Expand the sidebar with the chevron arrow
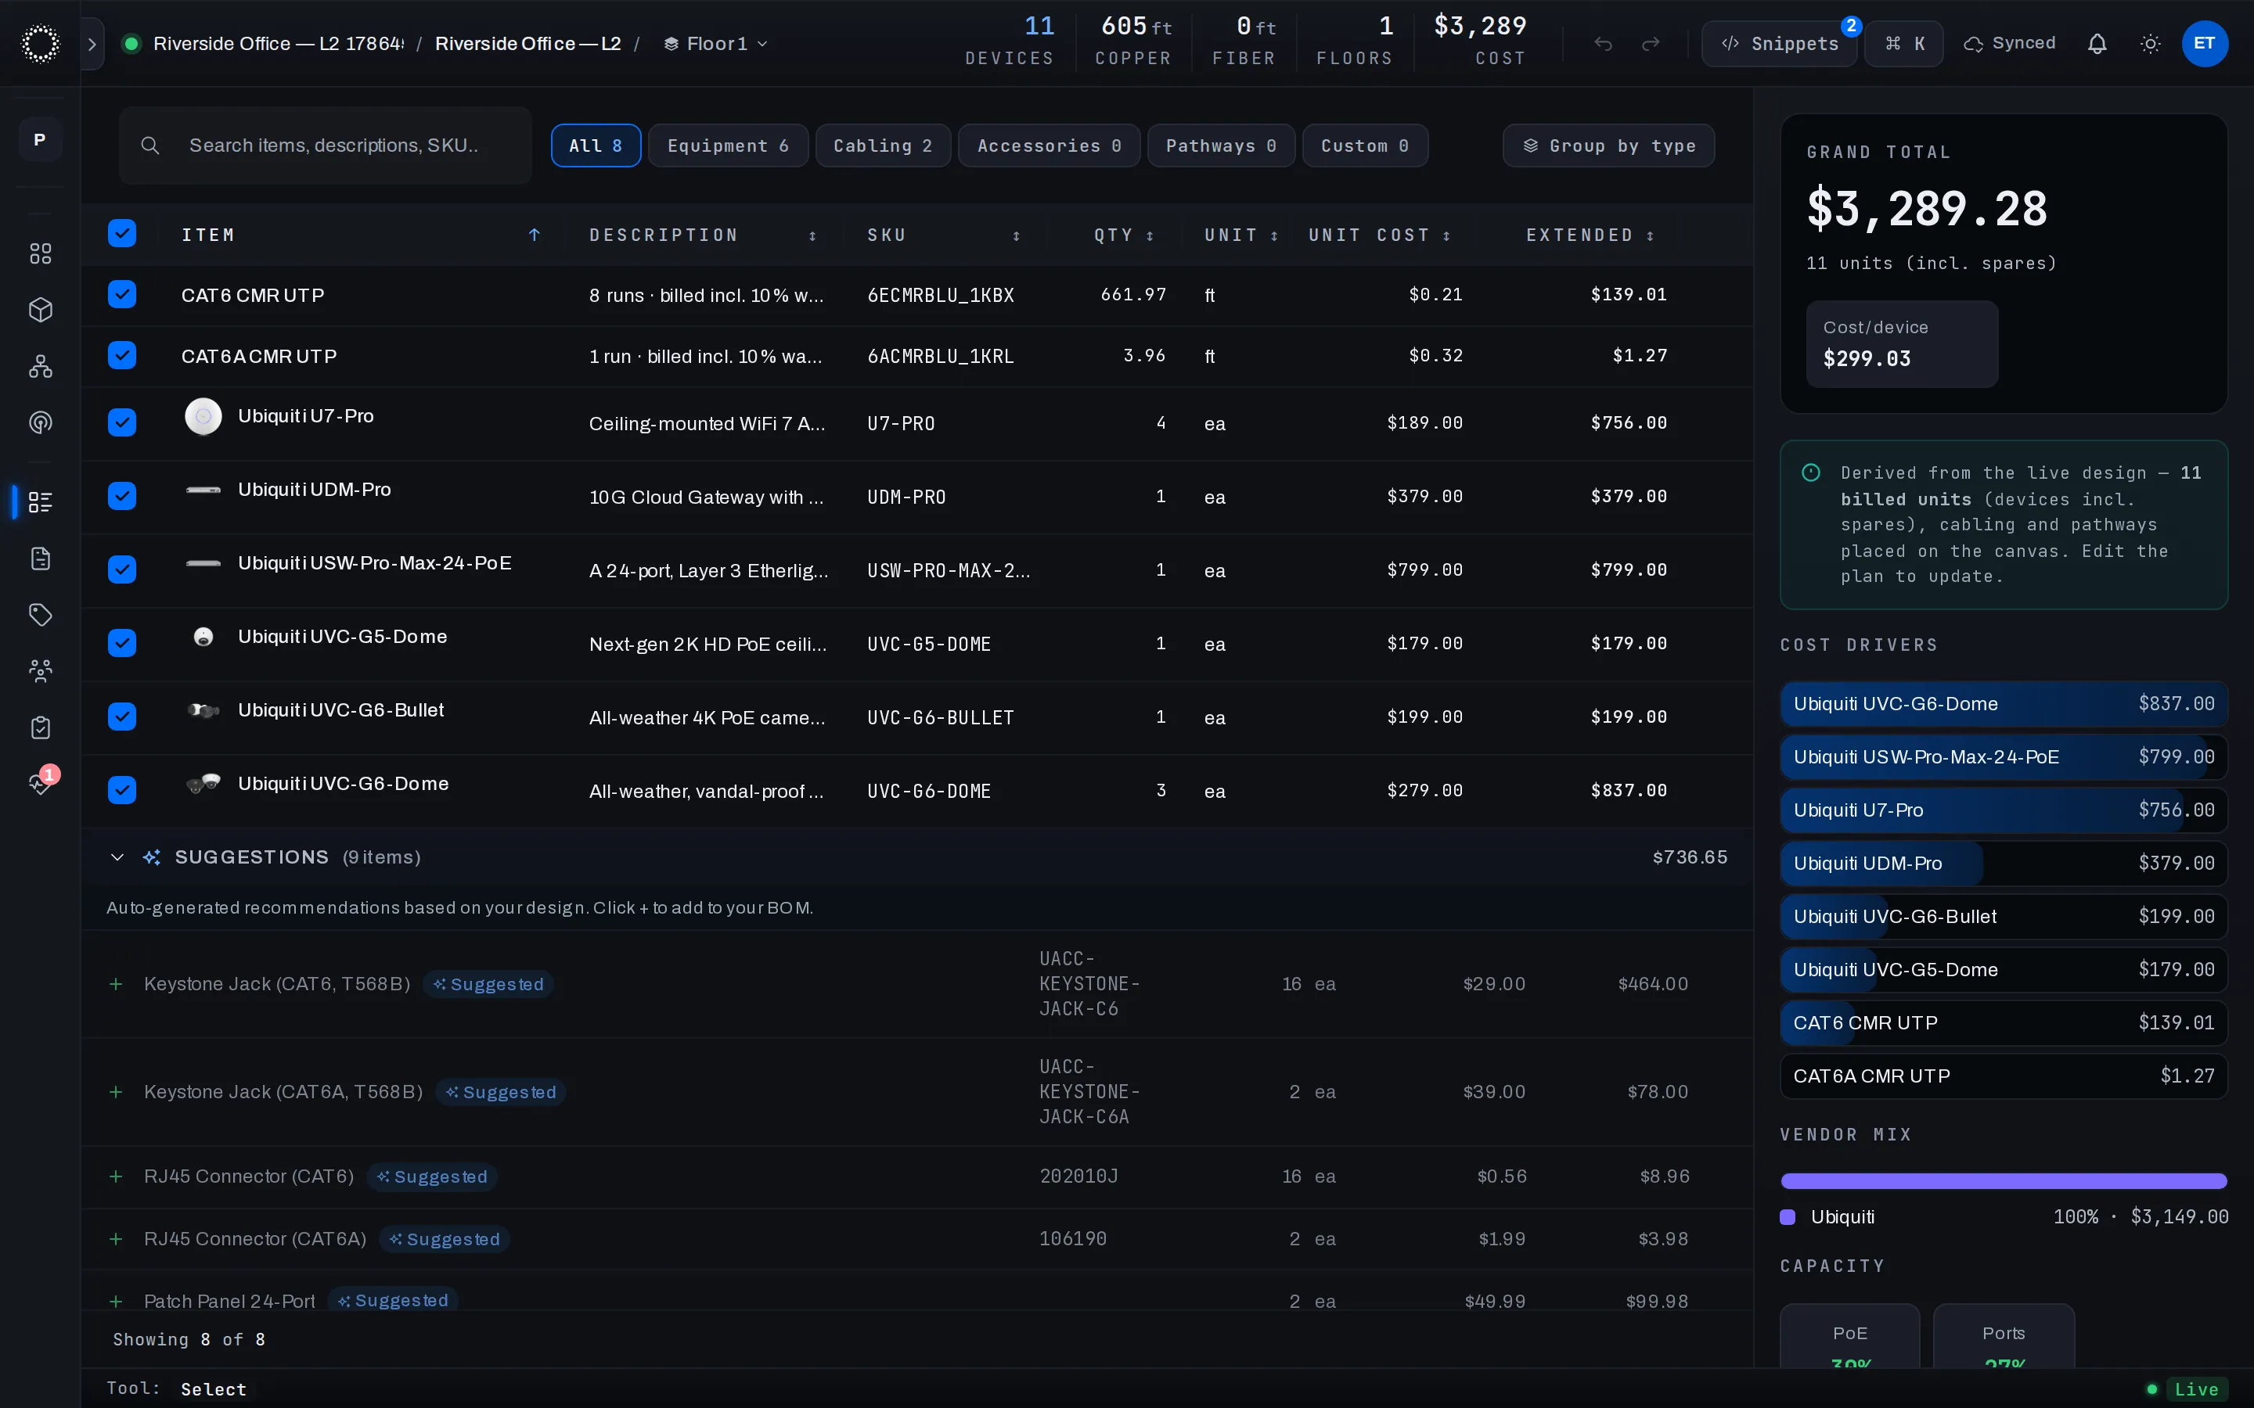2254x1408 pixels. [92, 44]
